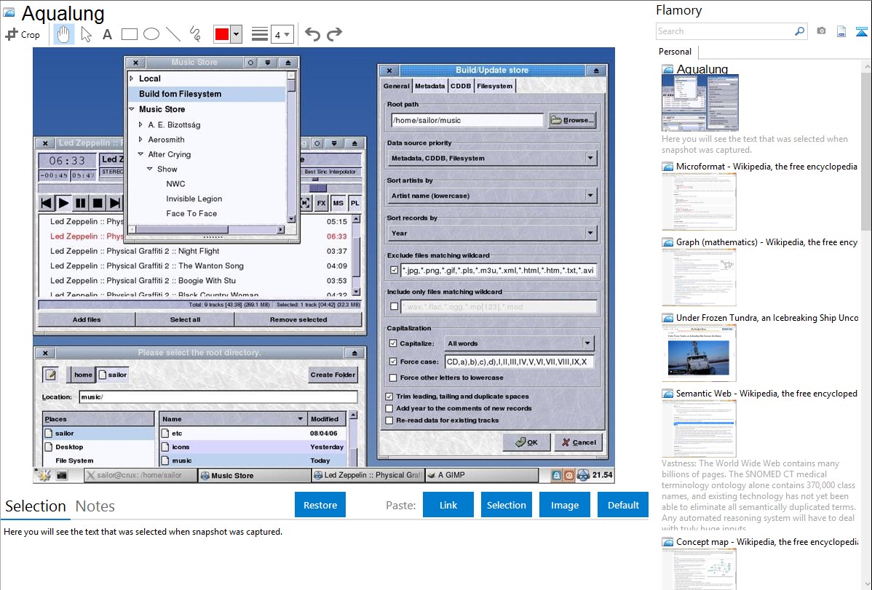The width and height of the screenshot is (872, 590).
Task: Toggle the Force other letters to lowercase checkbox
Action: coord(394,378)
